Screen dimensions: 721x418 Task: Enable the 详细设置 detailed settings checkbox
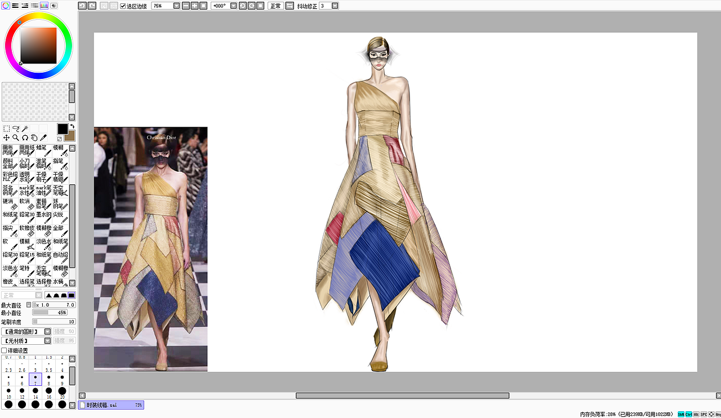tap(5, 350)
